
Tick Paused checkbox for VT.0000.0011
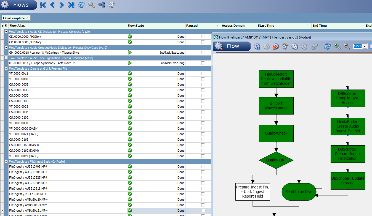(x=203, y=73)
